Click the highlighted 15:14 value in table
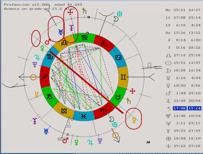This screenshot has height=154, width=203. [x=193, y=108]
